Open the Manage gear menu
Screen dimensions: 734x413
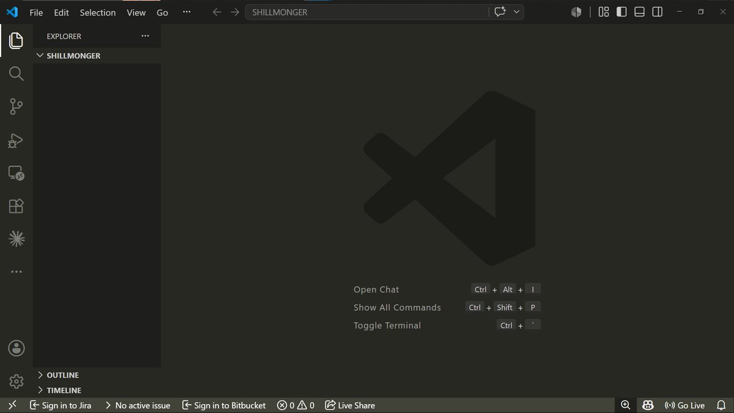(x=17, y=381)
